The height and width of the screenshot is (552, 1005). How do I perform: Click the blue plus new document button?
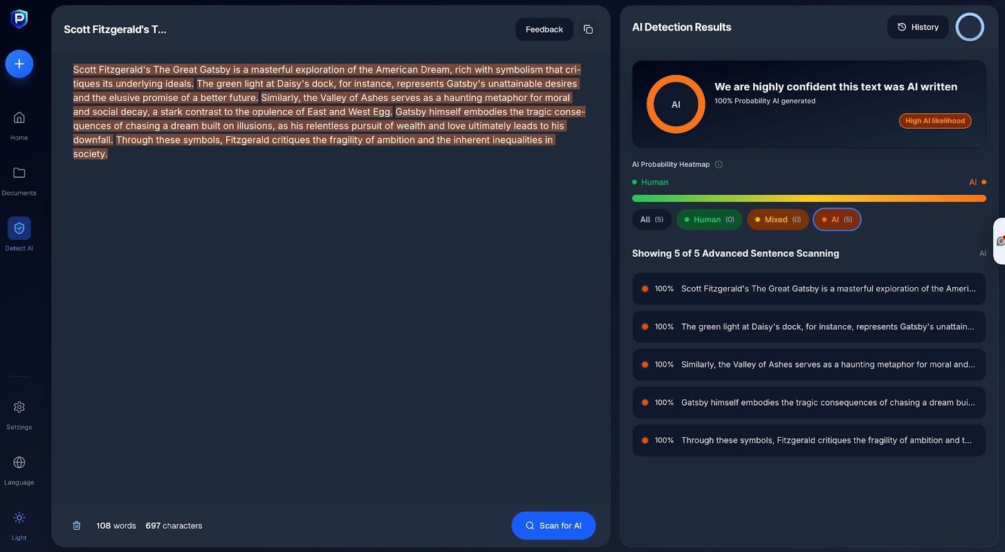[x=19, y=64]
